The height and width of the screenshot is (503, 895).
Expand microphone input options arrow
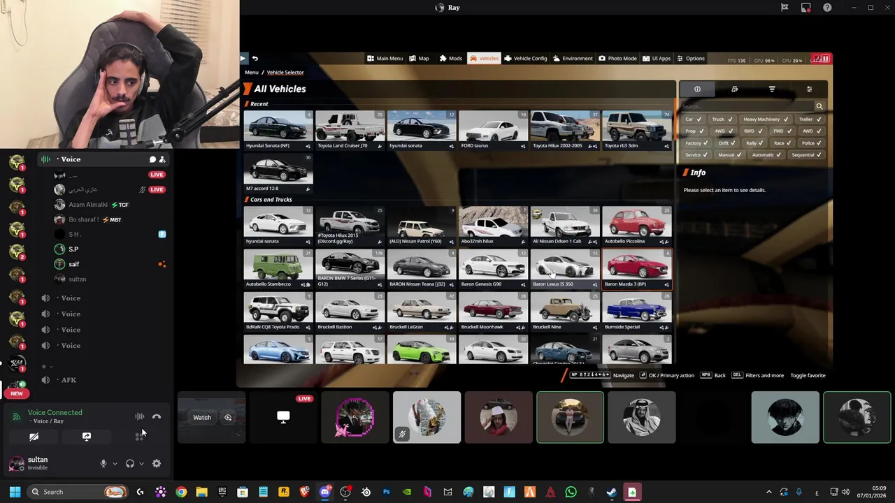pyautogui.click(x=115, y=464)
